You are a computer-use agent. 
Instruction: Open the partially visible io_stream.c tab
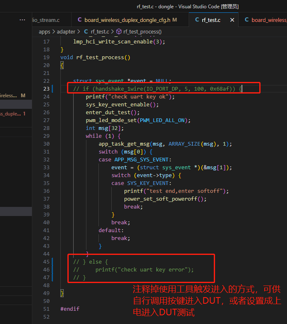(x=46, y=20)
